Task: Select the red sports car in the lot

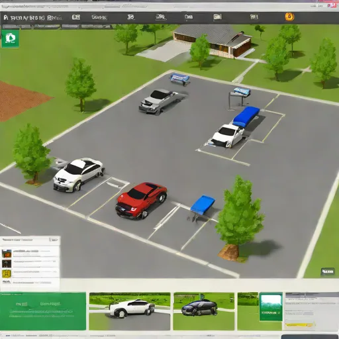Action: [141, 201]
